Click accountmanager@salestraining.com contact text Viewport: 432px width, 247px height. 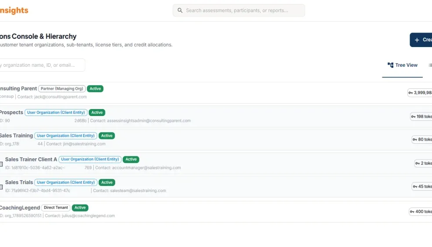click(146, 167)
